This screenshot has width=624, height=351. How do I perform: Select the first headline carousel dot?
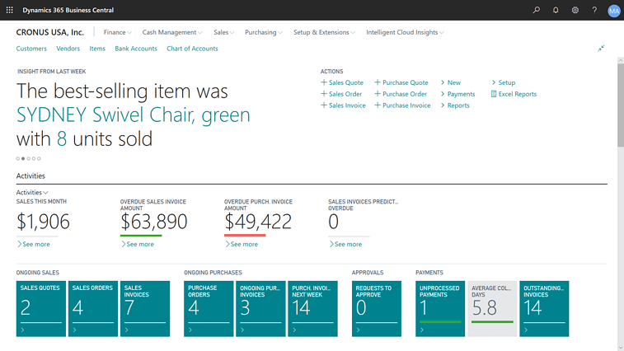click(18, 158)
